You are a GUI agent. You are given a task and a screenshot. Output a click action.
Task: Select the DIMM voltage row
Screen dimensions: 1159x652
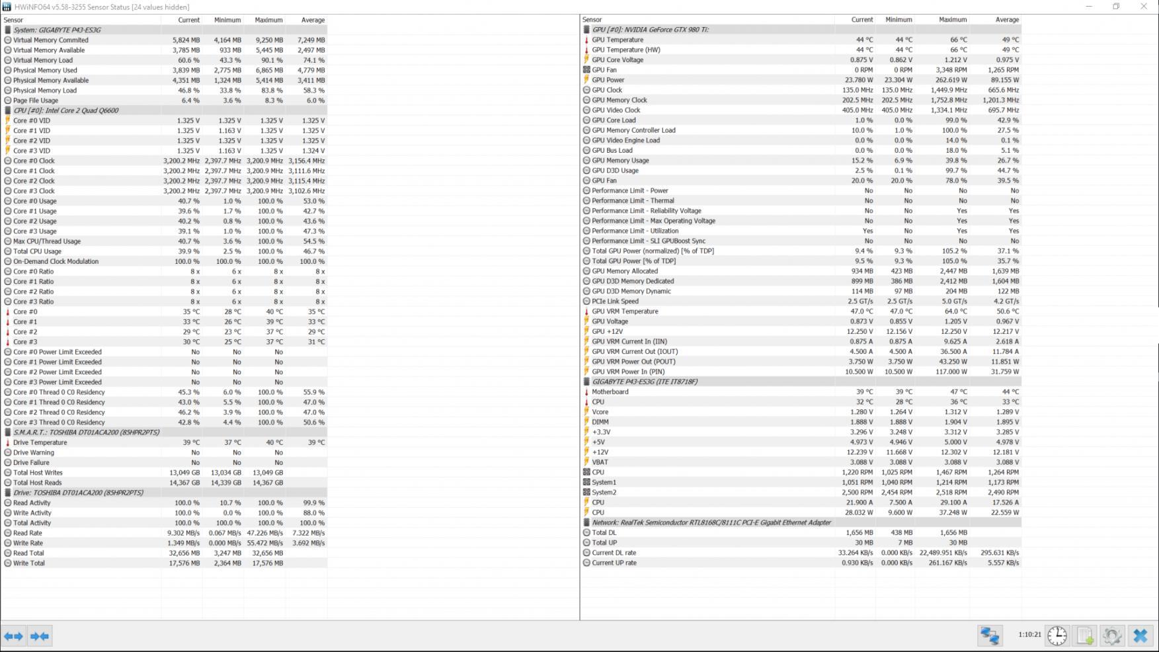pyautogui.click(x=801, y=422)
